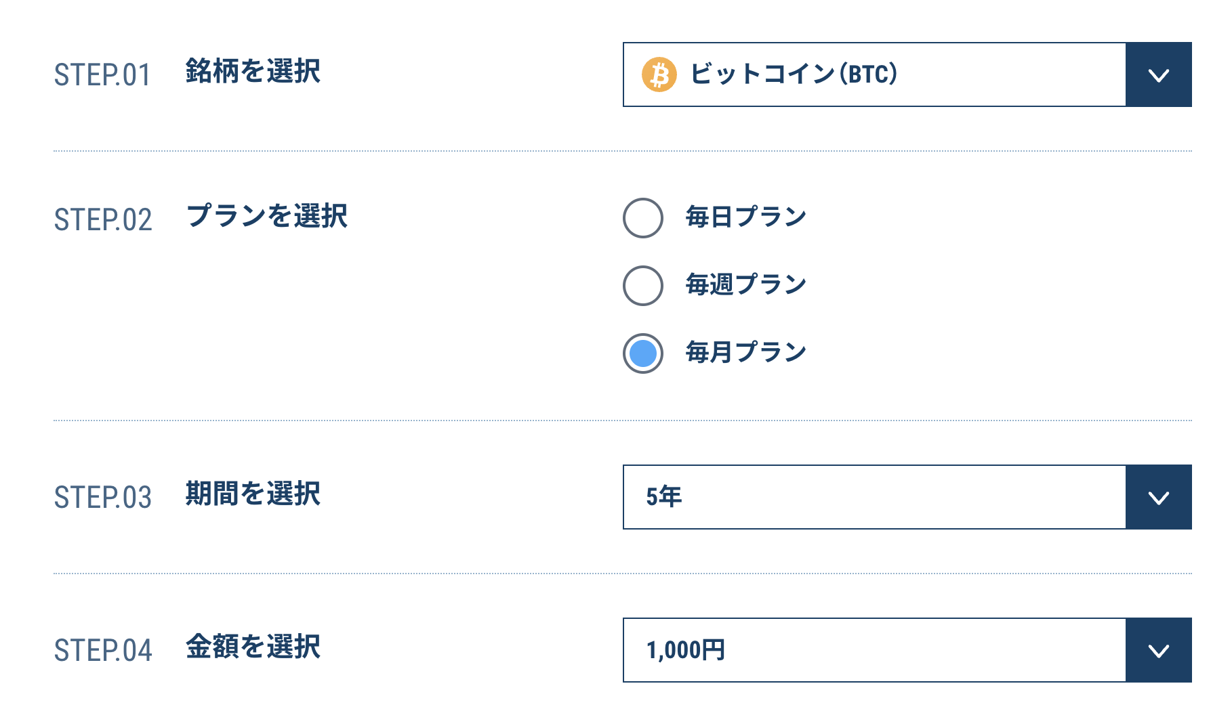Open the 5年 period selection box

point(874,497)
